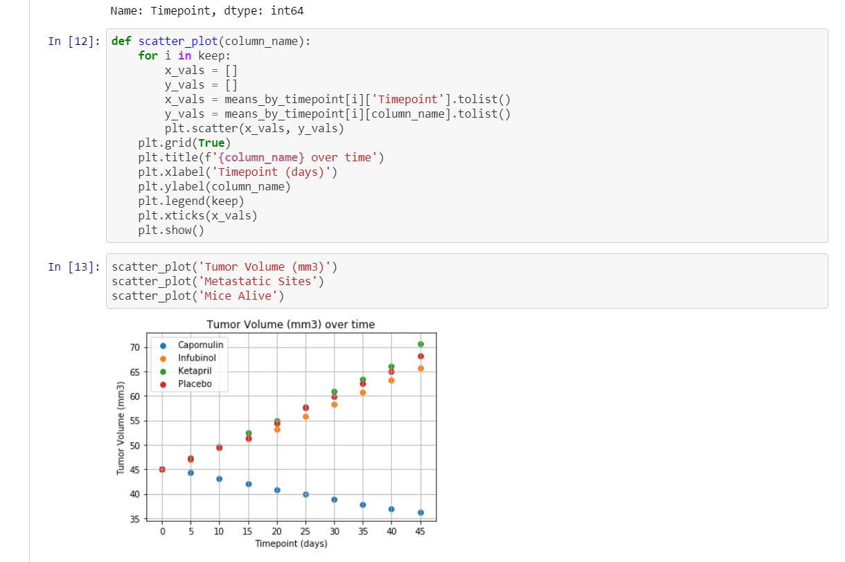Screen dimensions: 845x562
Task: Click the green Ketapril point at day 45
Action: point(420,344)
